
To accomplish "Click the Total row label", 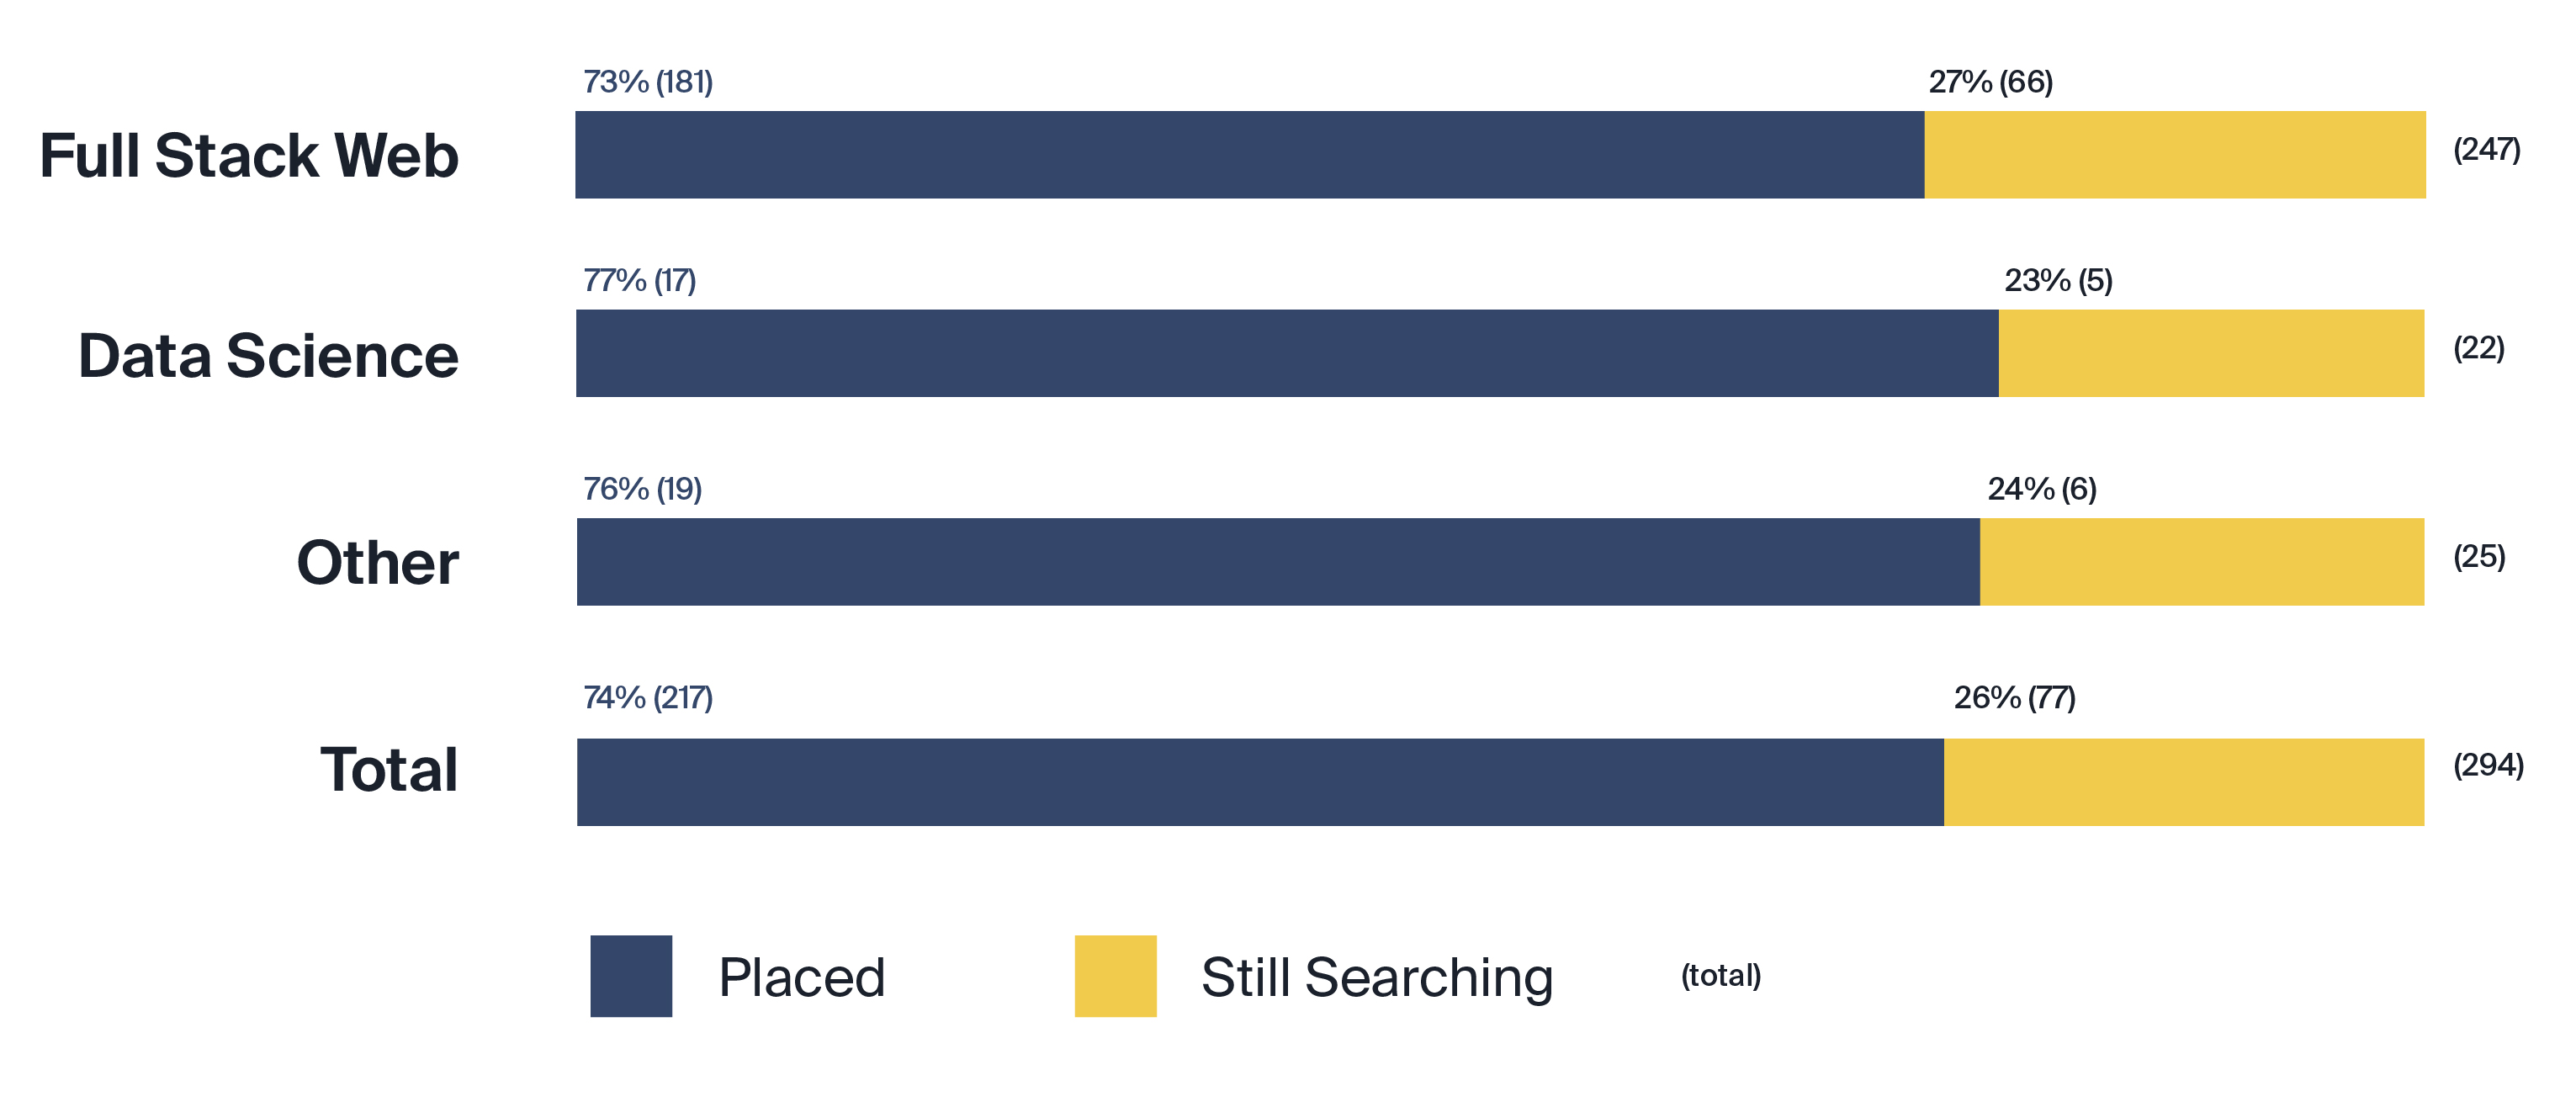I will pos(389,770).
